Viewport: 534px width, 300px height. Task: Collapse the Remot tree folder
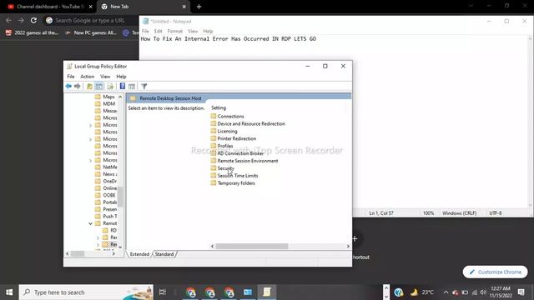click(91, 223)
